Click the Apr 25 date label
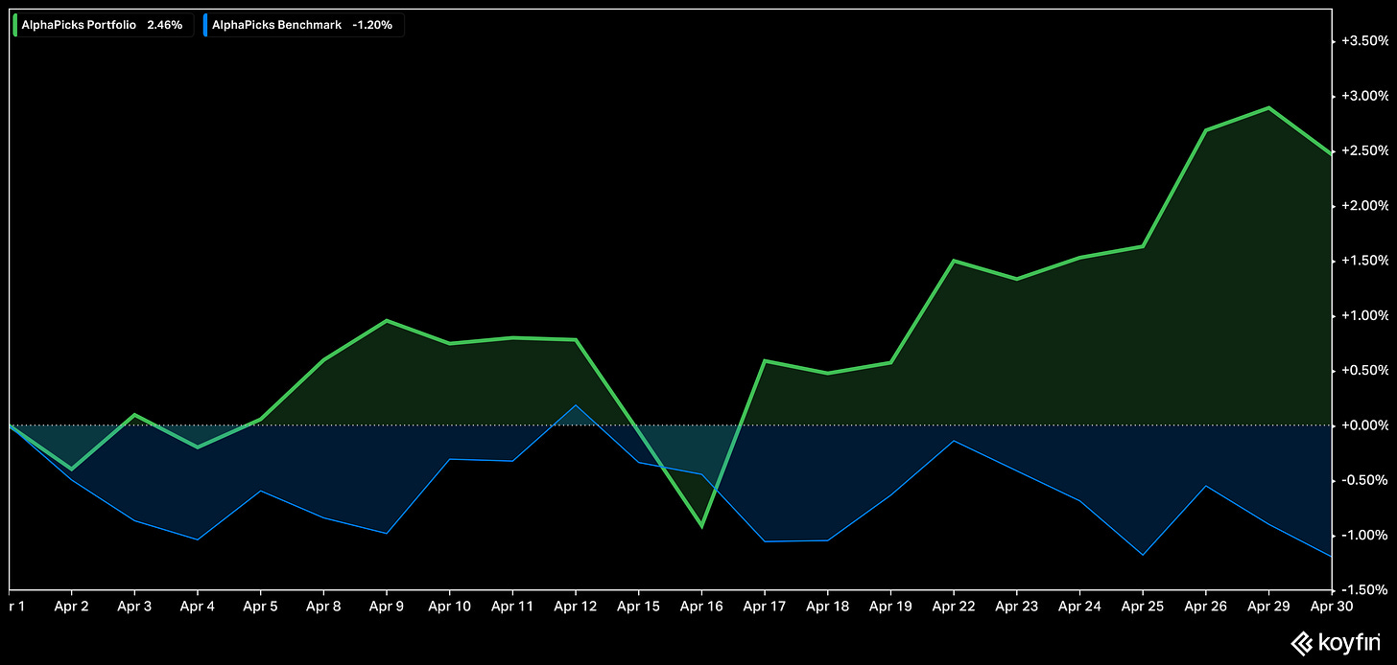 tap(1142, 607)
